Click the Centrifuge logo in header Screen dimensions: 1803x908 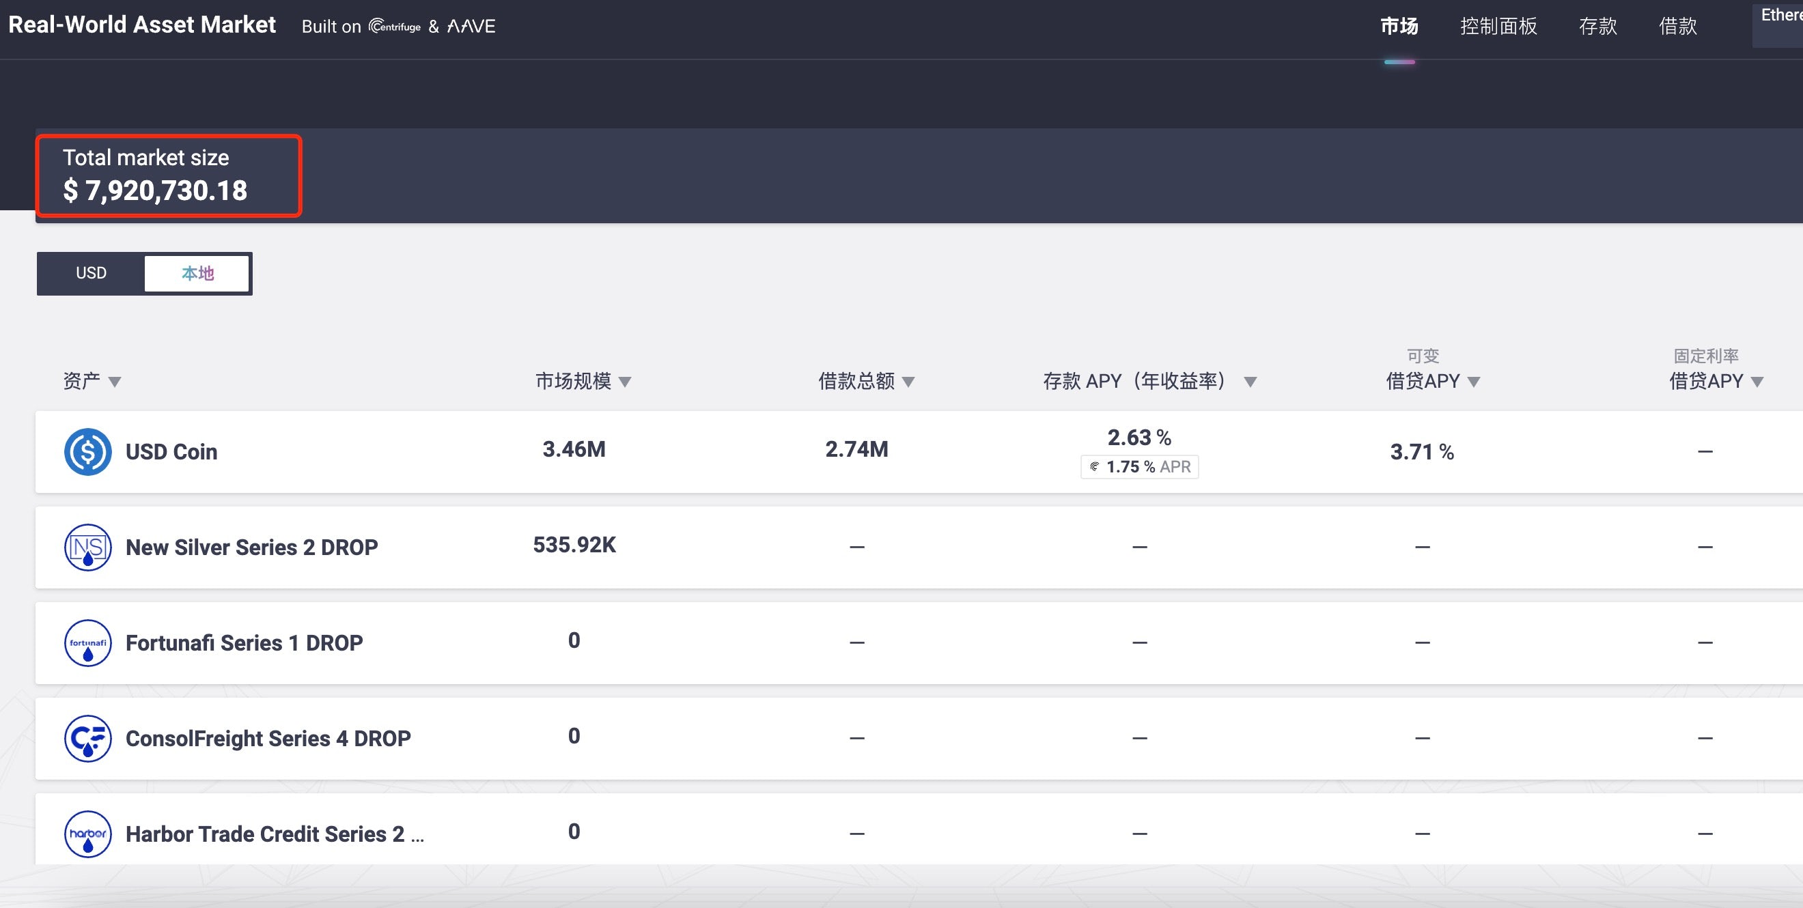[395, 27]
